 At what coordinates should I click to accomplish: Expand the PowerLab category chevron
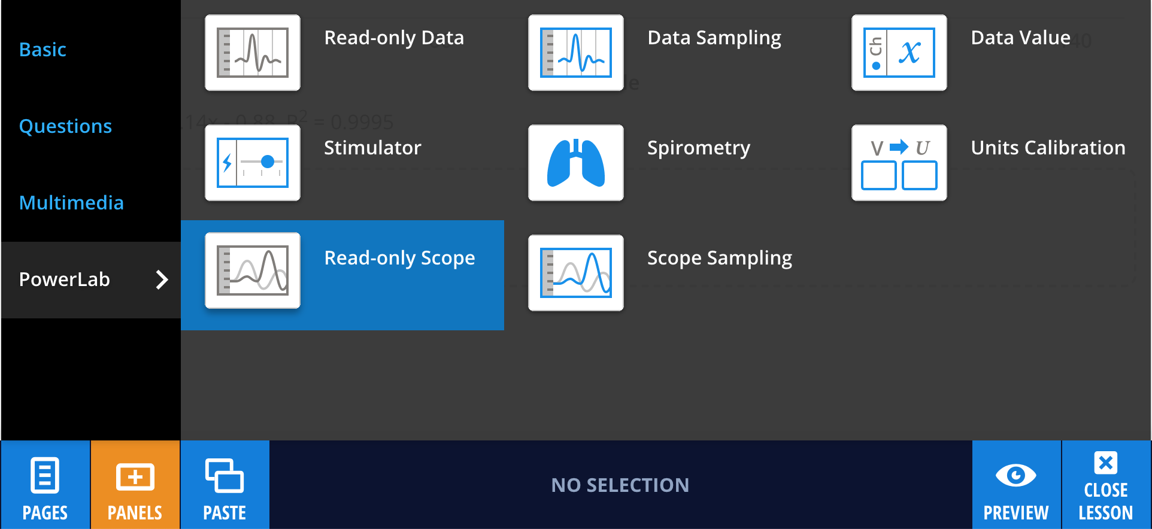point(162,279)
